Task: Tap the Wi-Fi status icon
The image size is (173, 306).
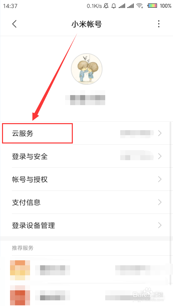Action: [140, 6]
